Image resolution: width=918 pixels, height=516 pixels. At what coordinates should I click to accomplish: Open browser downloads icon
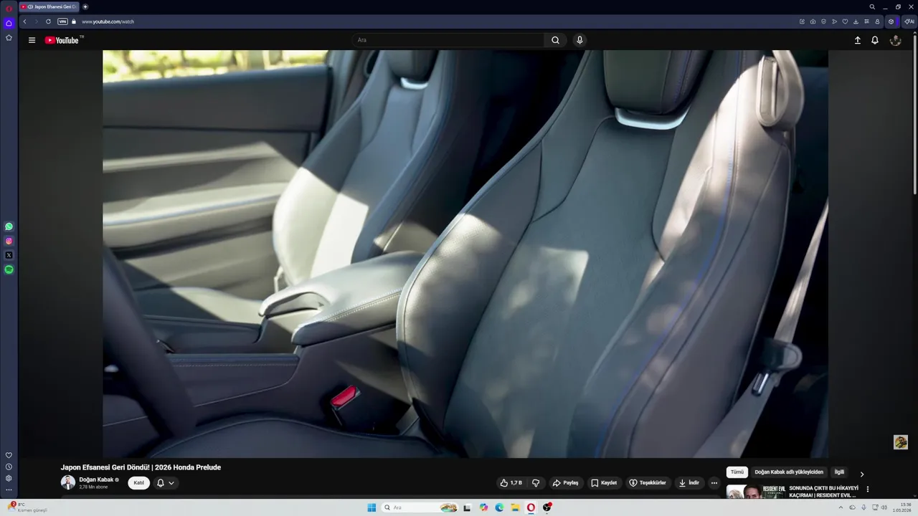[x=856, y=21]
